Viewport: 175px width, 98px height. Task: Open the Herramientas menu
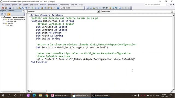(52, 5)
